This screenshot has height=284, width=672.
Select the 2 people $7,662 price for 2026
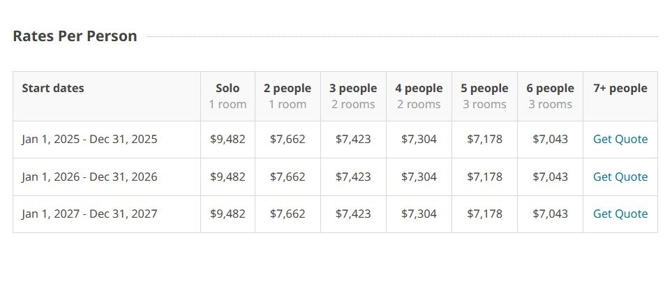tap(288, 177)
